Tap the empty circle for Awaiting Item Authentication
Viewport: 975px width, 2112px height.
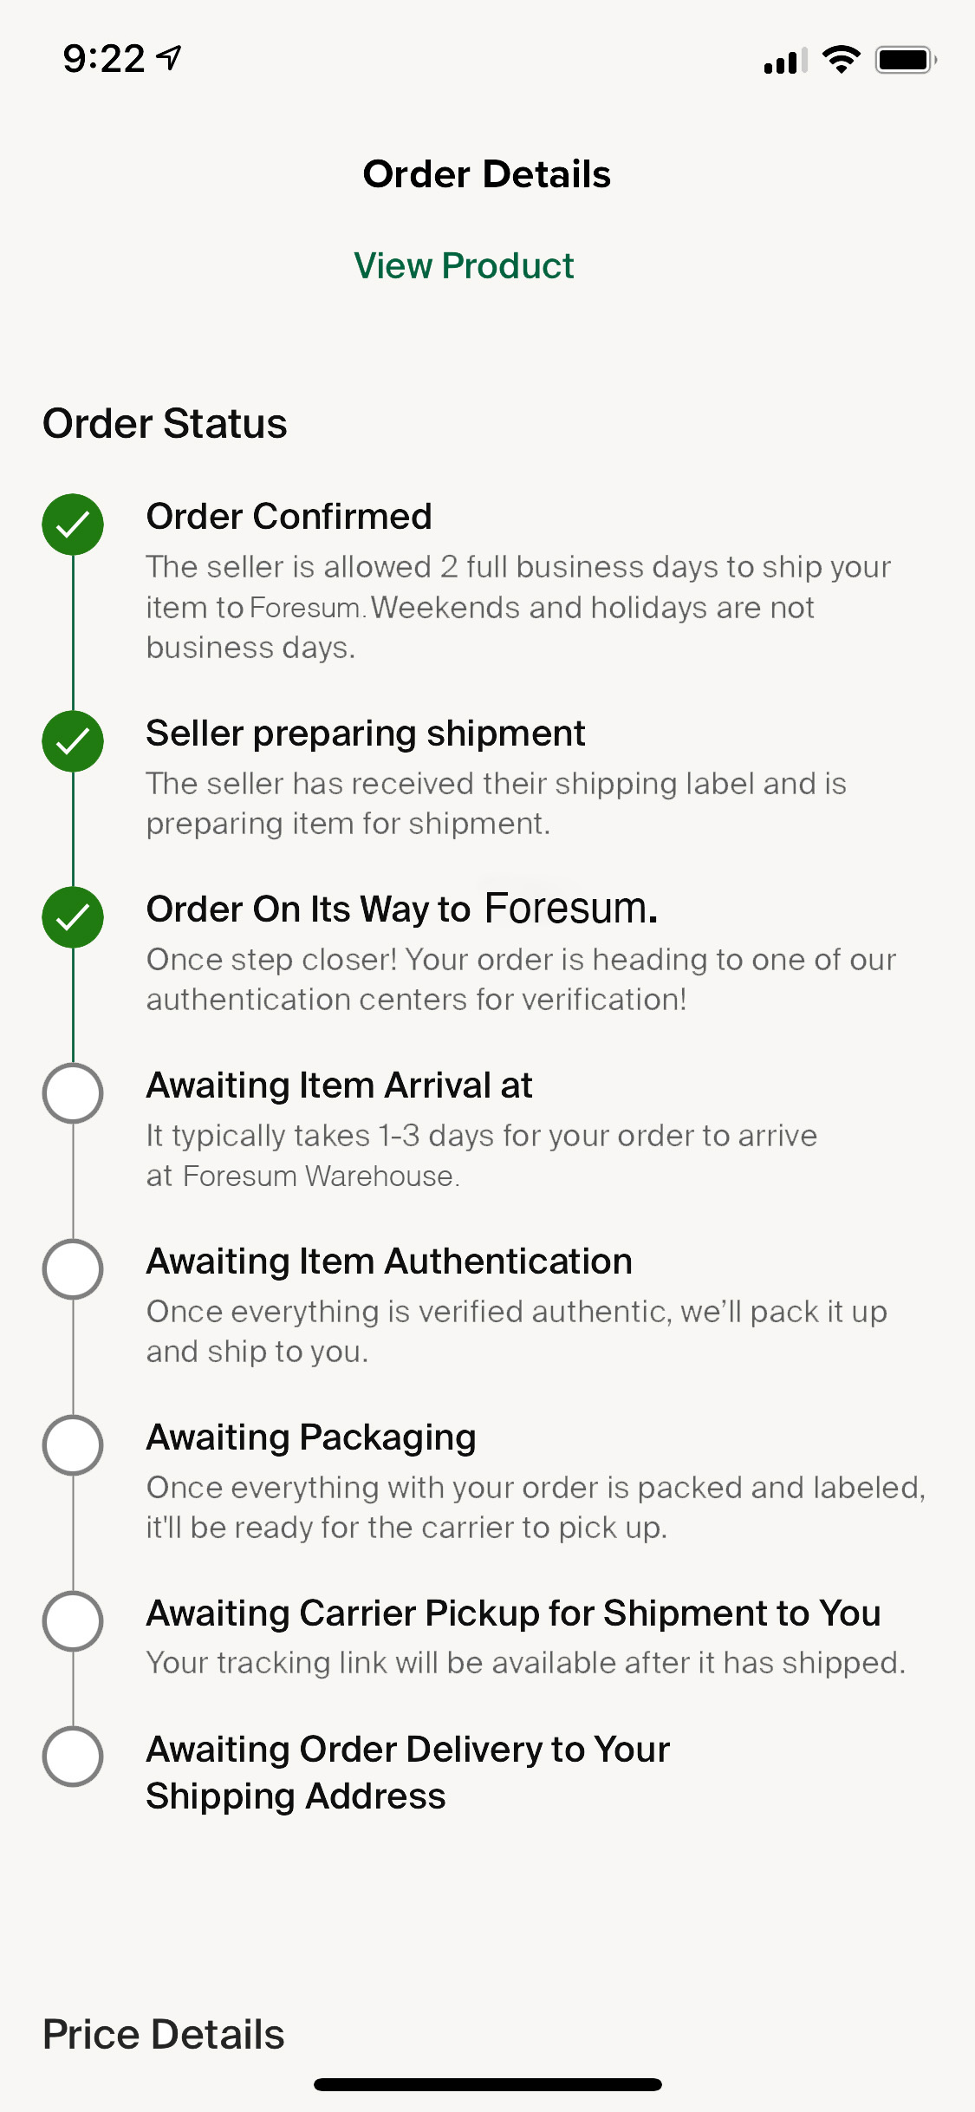(x=73, y=1268)
